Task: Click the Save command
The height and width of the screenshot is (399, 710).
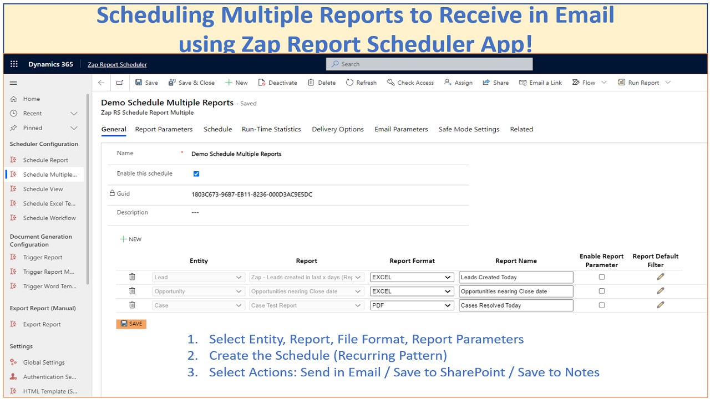Action: click(x=146, y=83)
